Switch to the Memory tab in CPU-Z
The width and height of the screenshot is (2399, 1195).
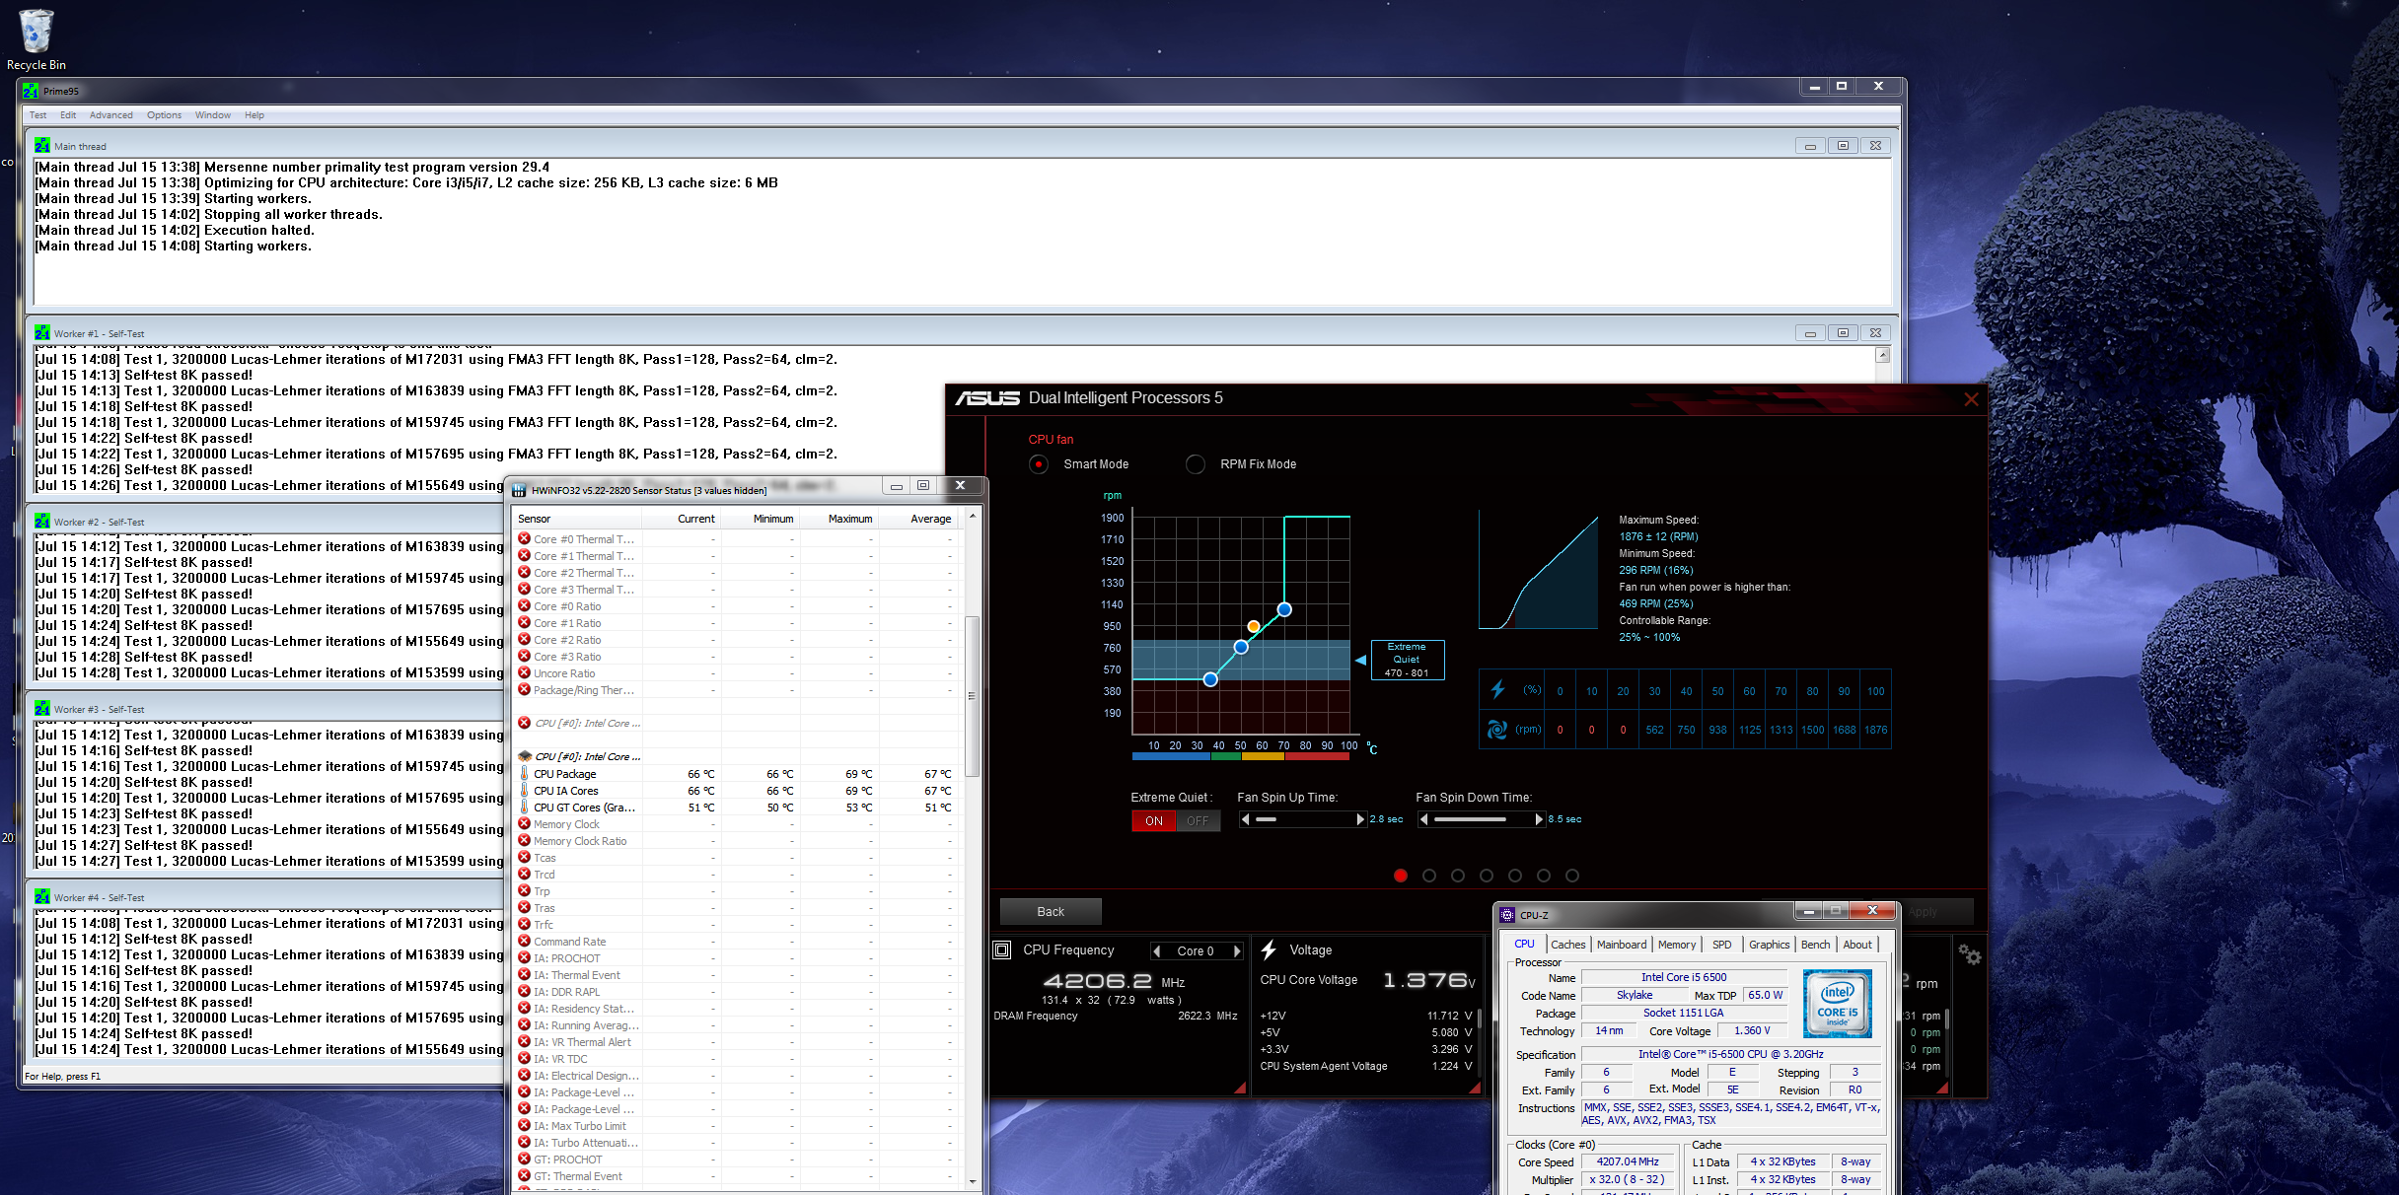click(x=1677, y=944)
